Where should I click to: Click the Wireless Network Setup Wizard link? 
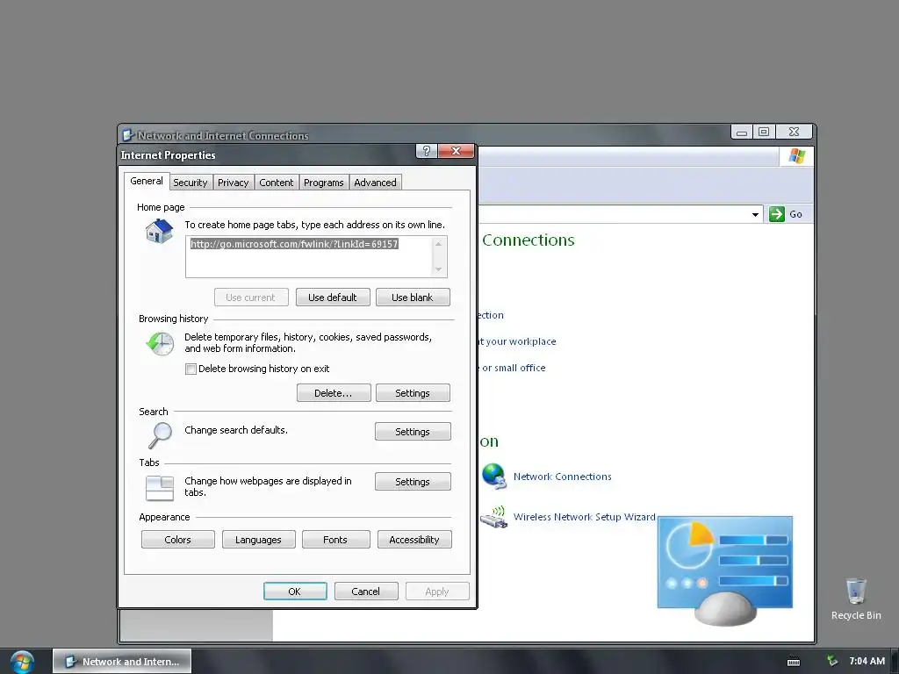click(584, 516)
